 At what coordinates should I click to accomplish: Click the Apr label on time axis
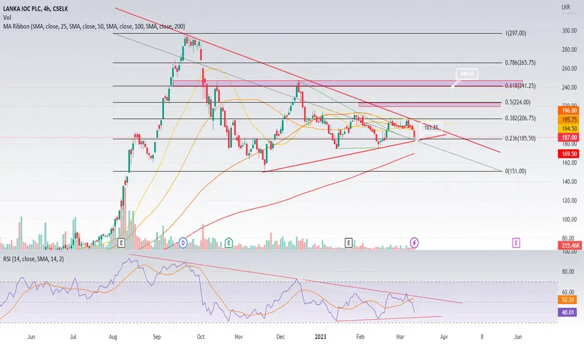pos(444,337)
